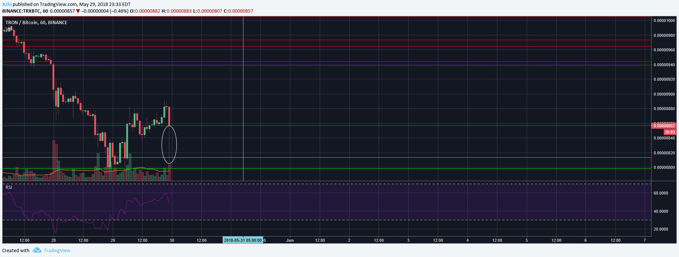Click the 0.00000840 price axis label
The image size is (679, 257).
[664, 138]
